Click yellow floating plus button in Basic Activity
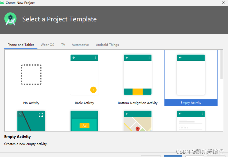Image resolution: width=228 pixels, height=157 pixels. coord(93,90)
